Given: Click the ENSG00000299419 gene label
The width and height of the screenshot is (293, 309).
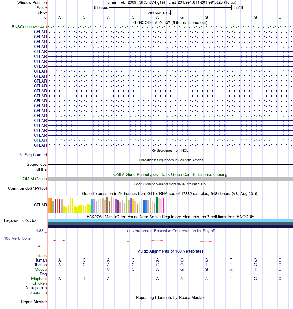Looking at the screenshot, I should tap(29, 27).
